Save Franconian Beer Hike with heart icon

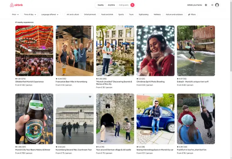[90, 29]
